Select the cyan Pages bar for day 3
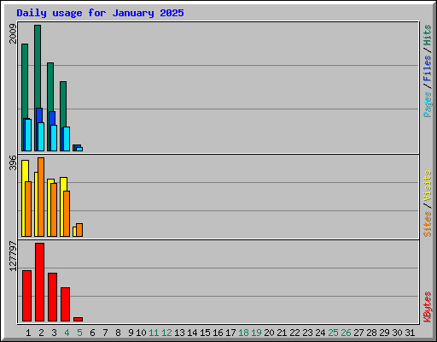Viewport: 437px width, 342px height. tap(54, 138)
